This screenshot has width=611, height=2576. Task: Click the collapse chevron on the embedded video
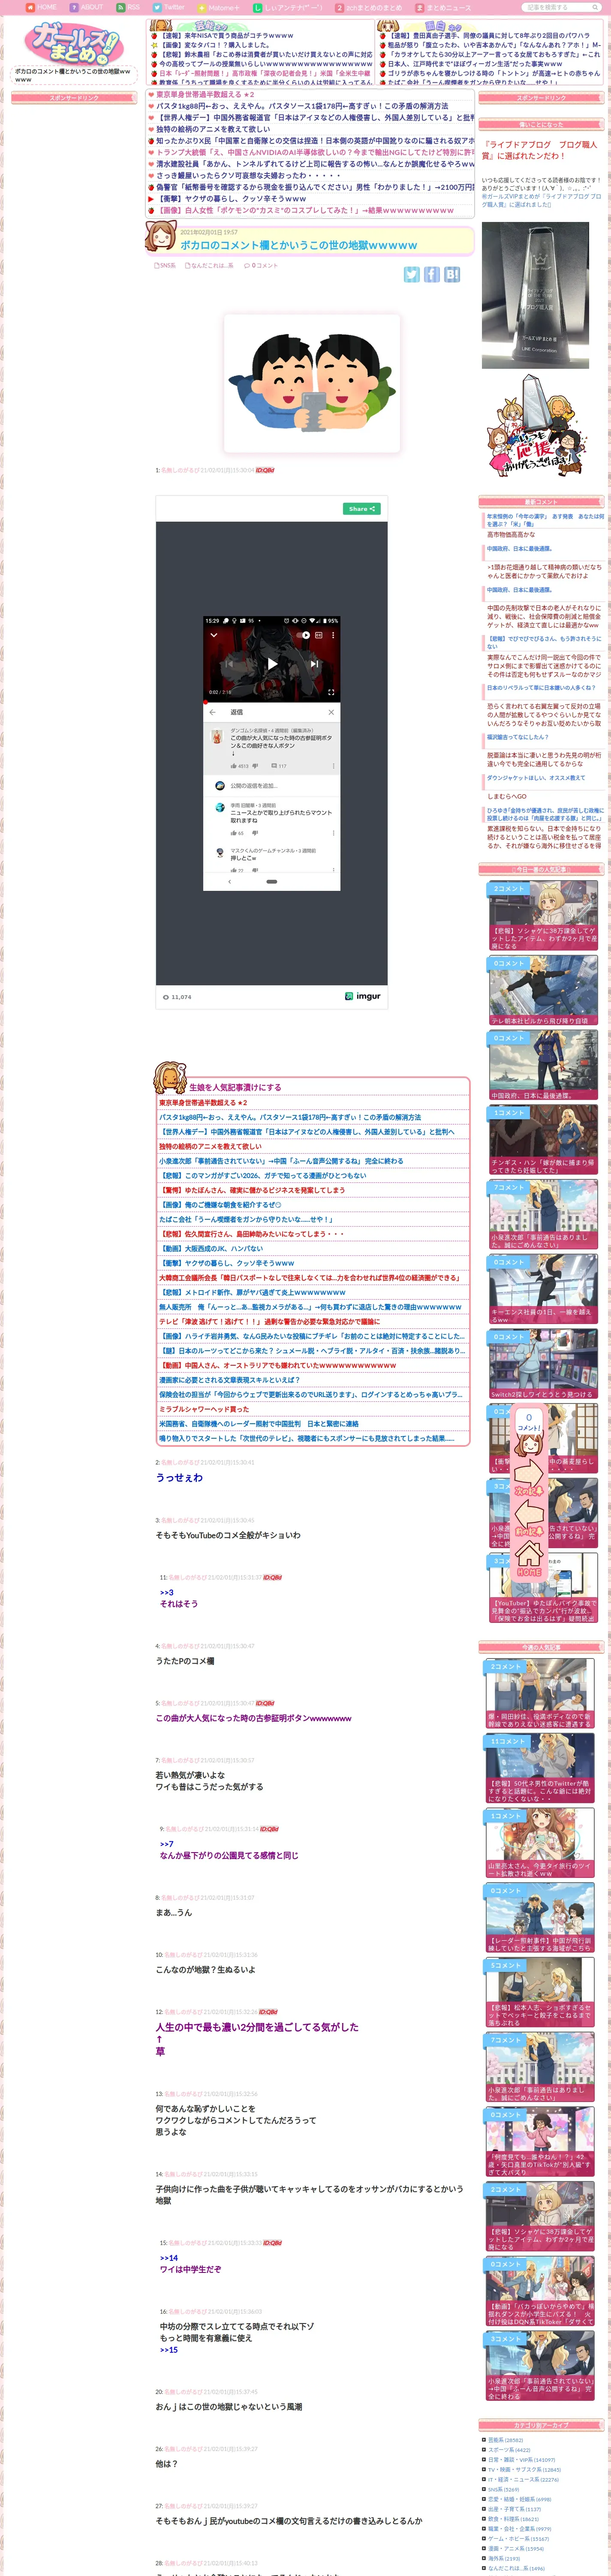click(213, 634)
